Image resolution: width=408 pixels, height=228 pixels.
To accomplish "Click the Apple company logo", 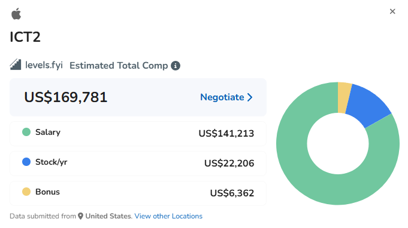I will point(16,14).
